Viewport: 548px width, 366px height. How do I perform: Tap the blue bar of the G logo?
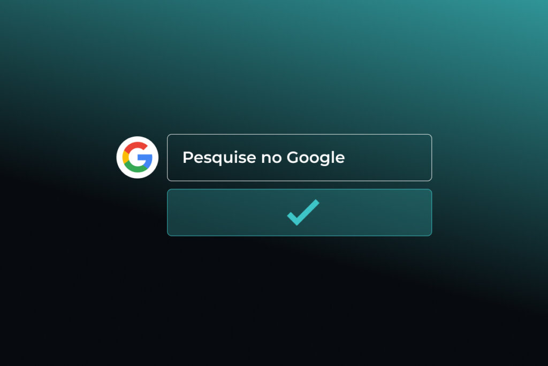pyautogui.click(x=145, y=158)
